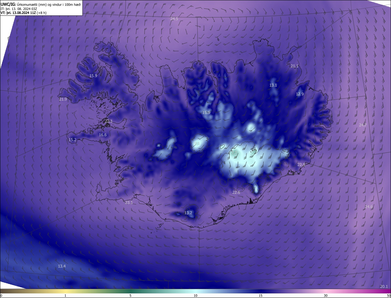Click the colorbar tick label 0
Screen dimensions: 391x298
1,296
